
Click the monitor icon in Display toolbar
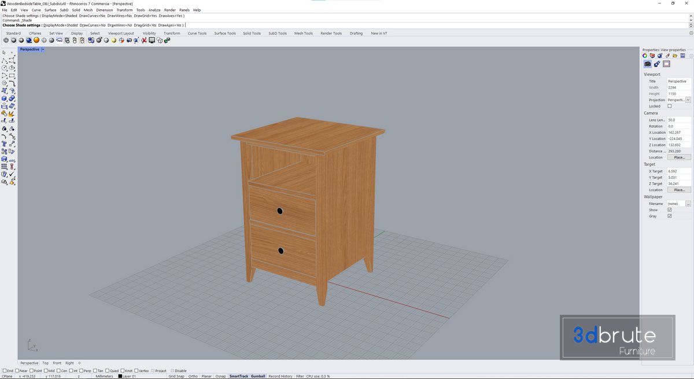[152, 41]
